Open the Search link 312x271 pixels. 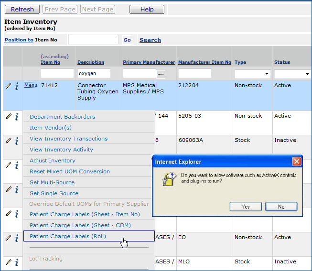coord(150,40)
